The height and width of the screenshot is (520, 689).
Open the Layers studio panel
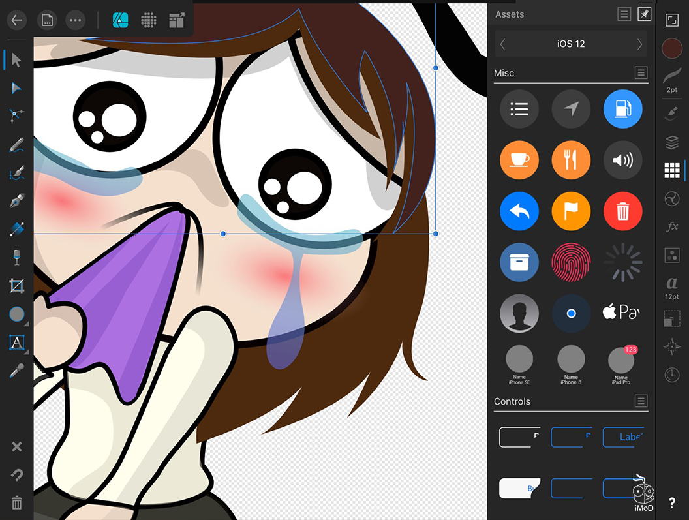(671, 142)
